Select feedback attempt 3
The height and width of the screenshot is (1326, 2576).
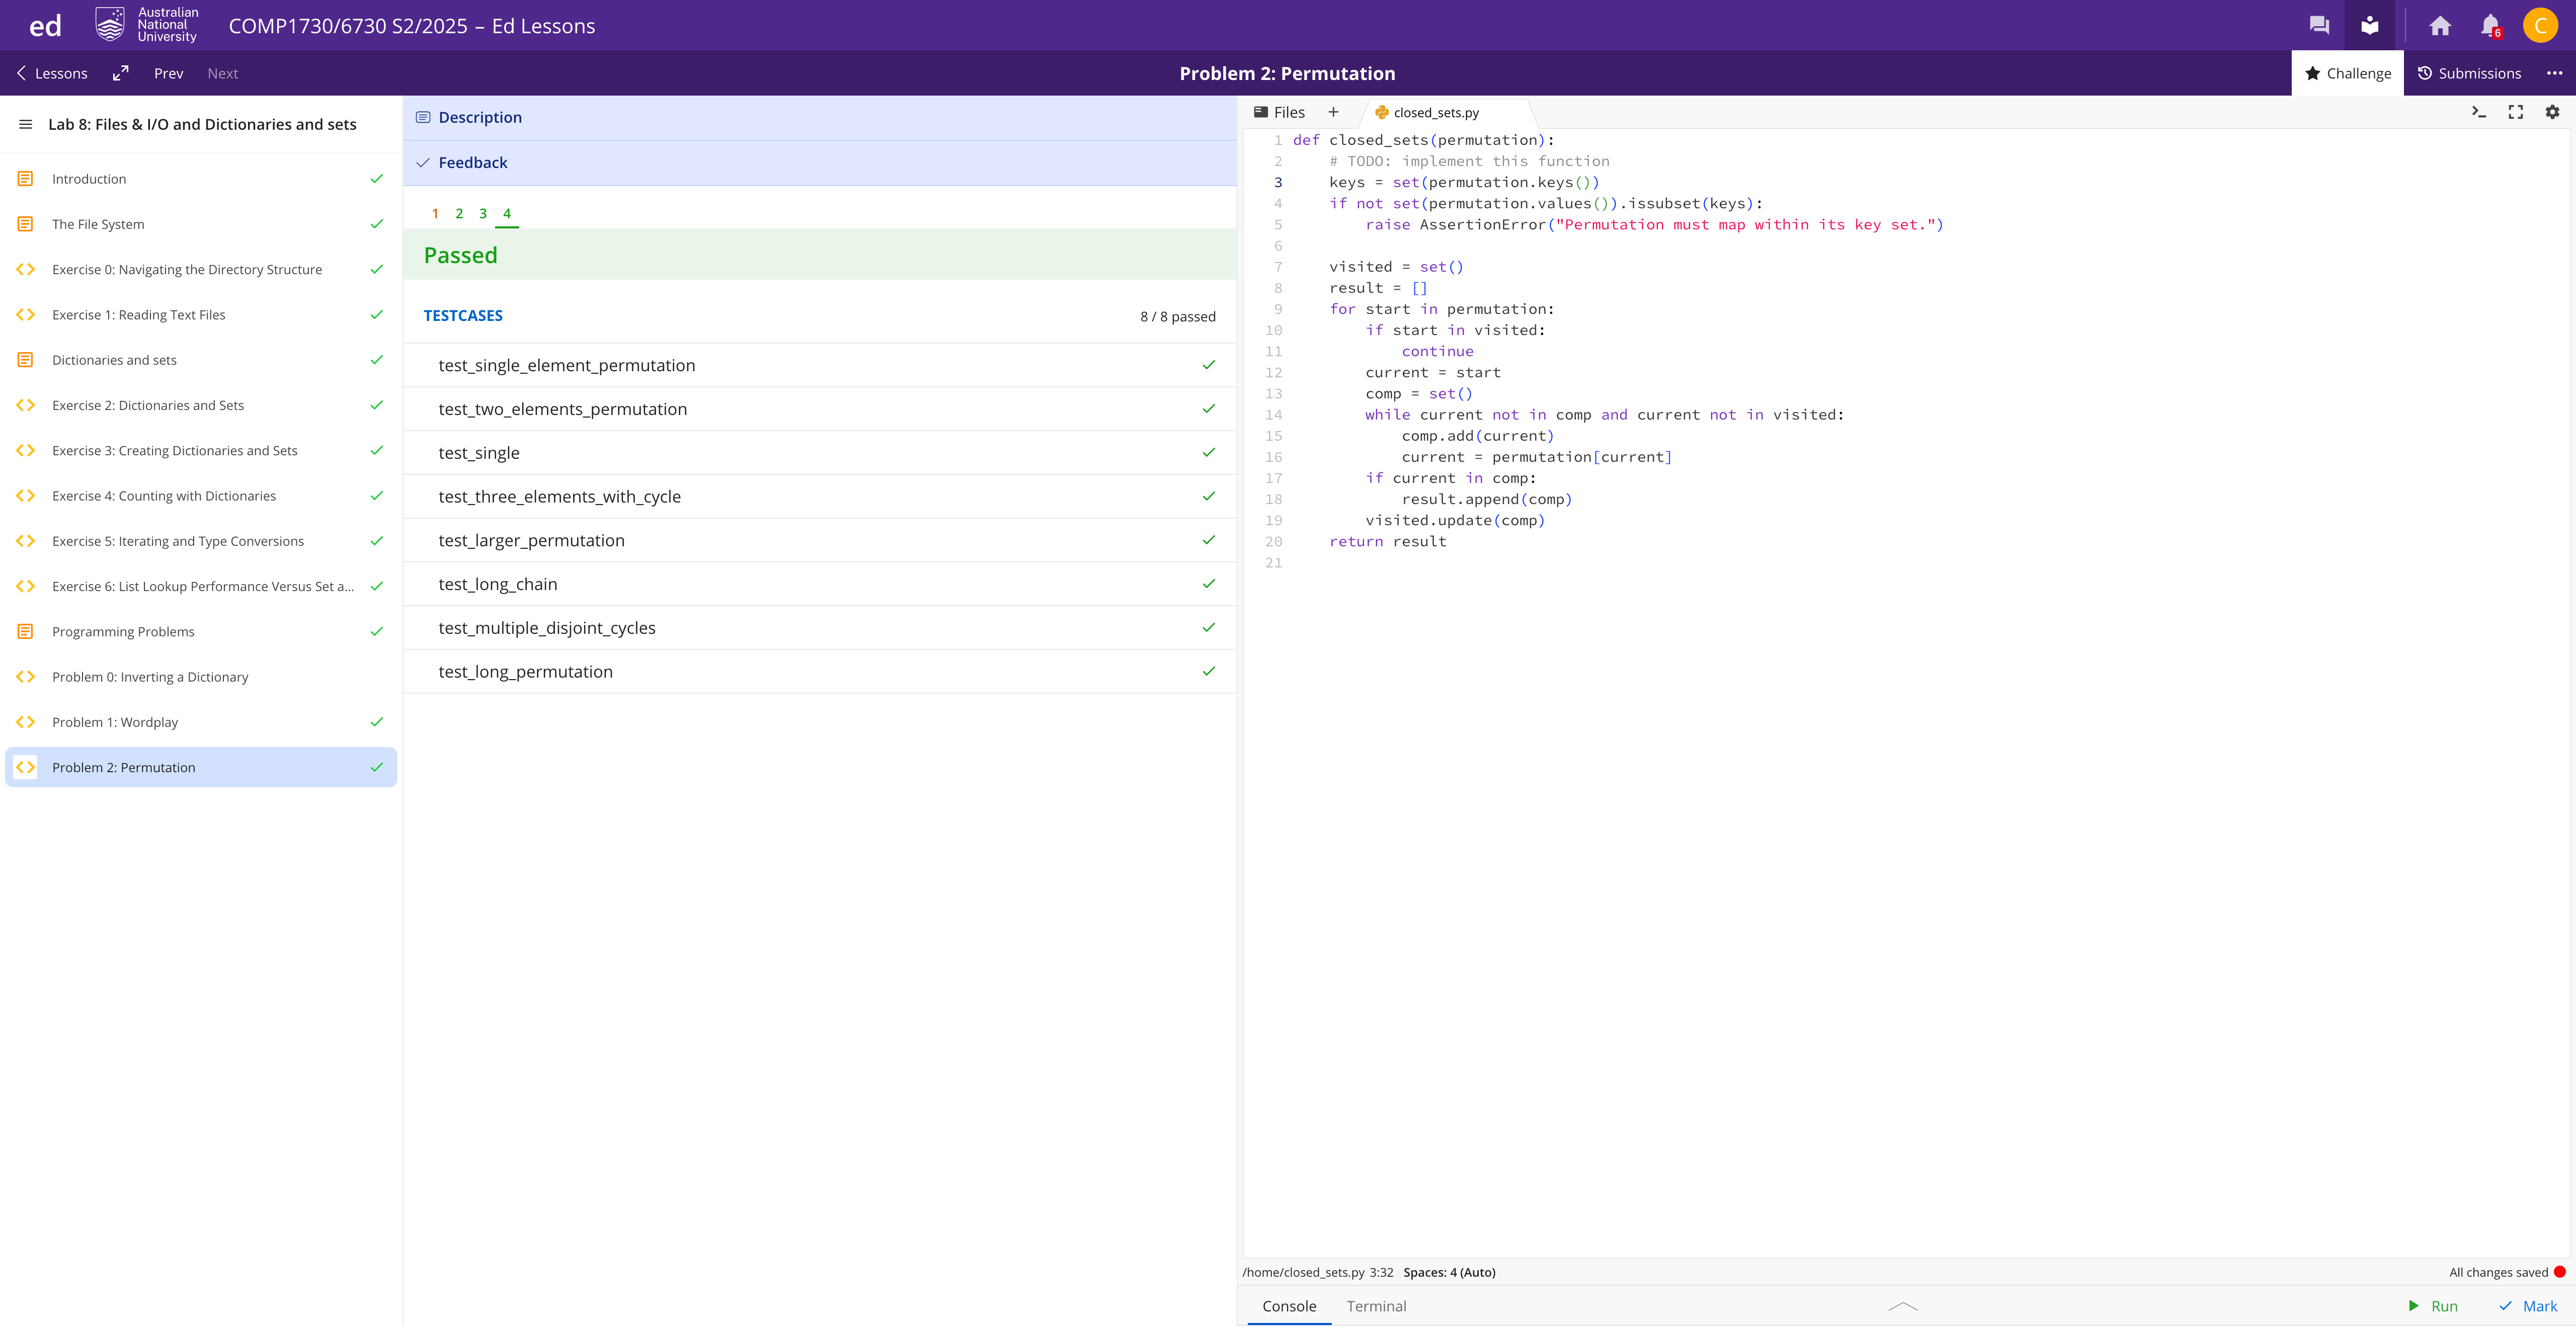[x=483, y=213]
